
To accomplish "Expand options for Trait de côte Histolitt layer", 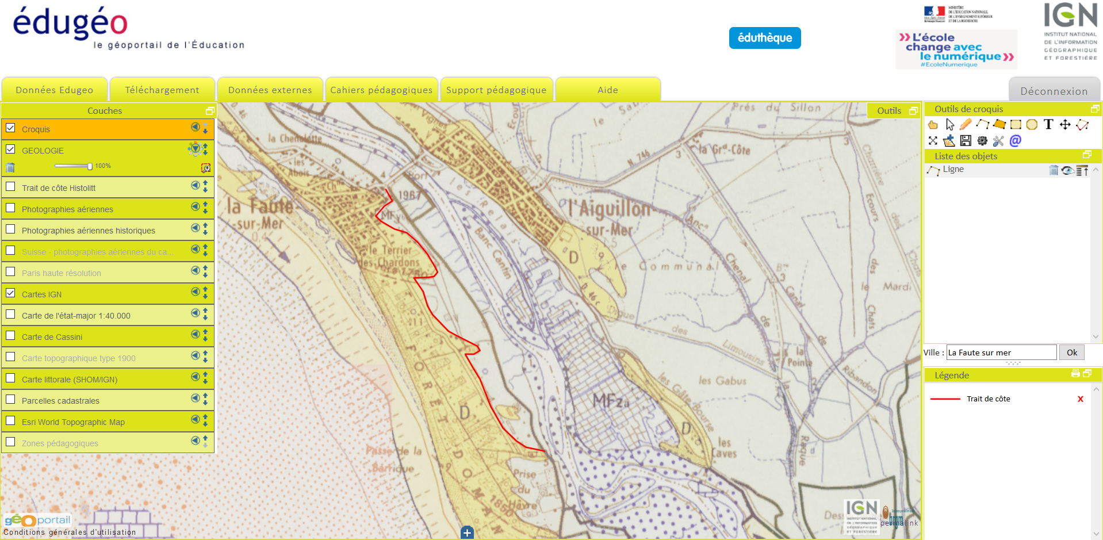I will click(195, 186).
